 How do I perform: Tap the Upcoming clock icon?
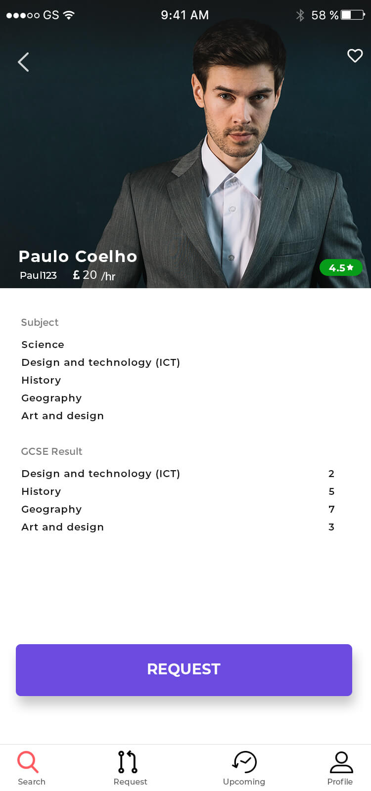[244, 762]
